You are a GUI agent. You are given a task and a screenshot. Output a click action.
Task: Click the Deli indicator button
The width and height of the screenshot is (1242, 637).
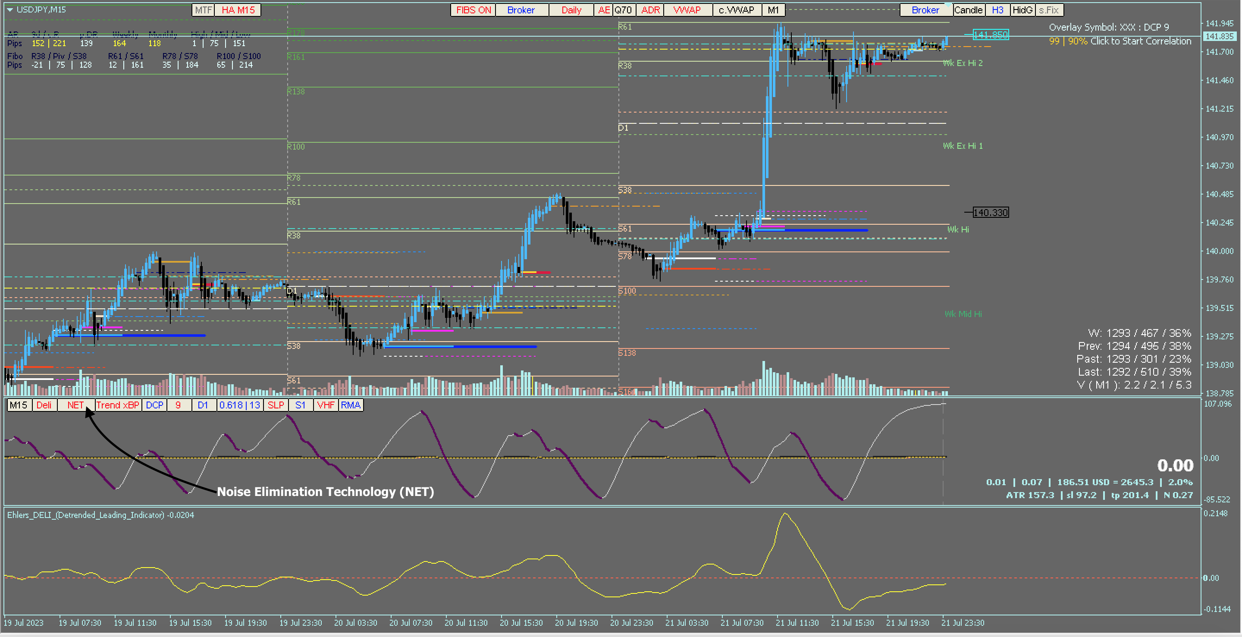click(x=44, y=405)
